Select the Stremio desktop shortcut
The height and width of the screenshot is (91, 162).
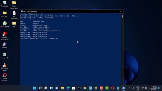click(x=5, y=45)
